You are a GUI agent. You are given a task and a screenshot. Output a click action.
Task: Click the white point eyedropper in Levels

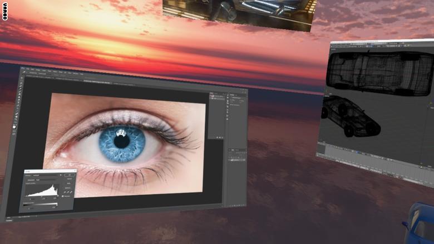[x=71, y=192]
